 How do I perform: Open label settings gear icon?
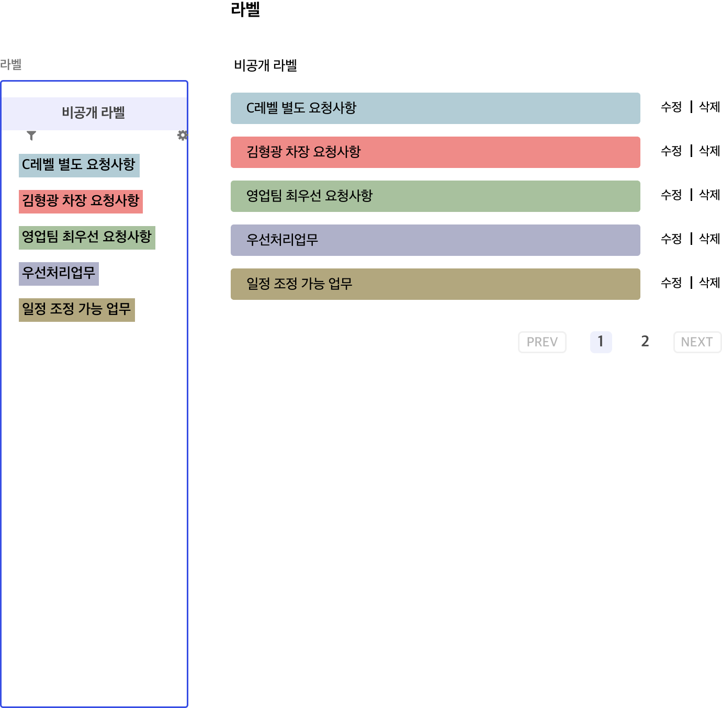coord(182,136)
